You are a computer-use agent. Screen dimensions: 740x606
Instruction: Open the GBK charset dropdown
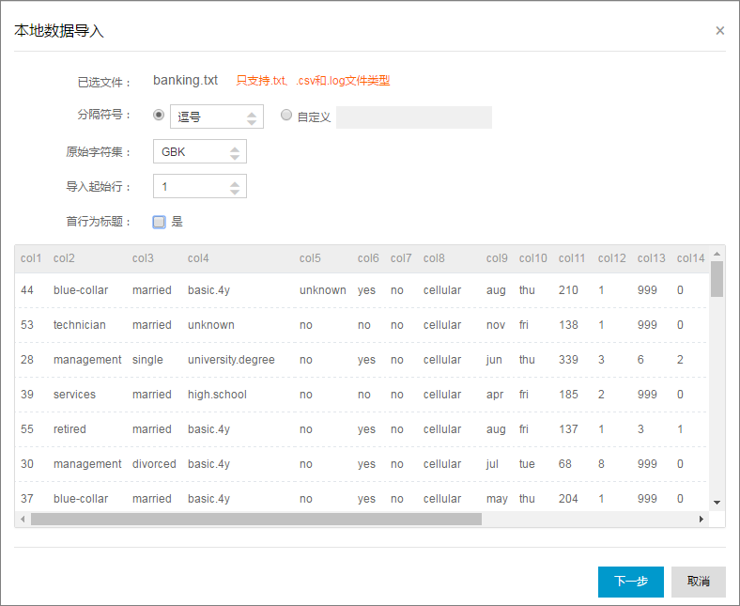200,151
